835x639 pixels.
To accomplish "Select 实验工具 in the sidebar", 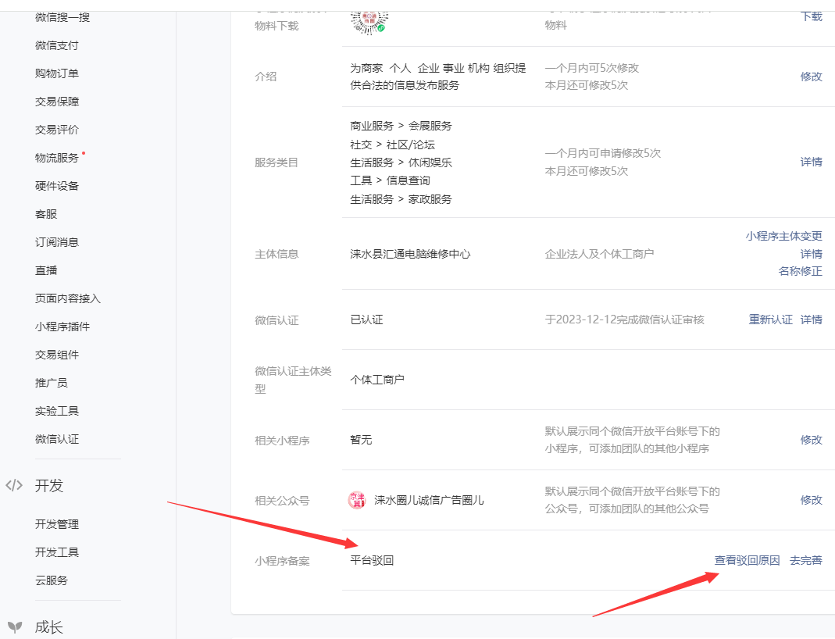I will (57, 411).
